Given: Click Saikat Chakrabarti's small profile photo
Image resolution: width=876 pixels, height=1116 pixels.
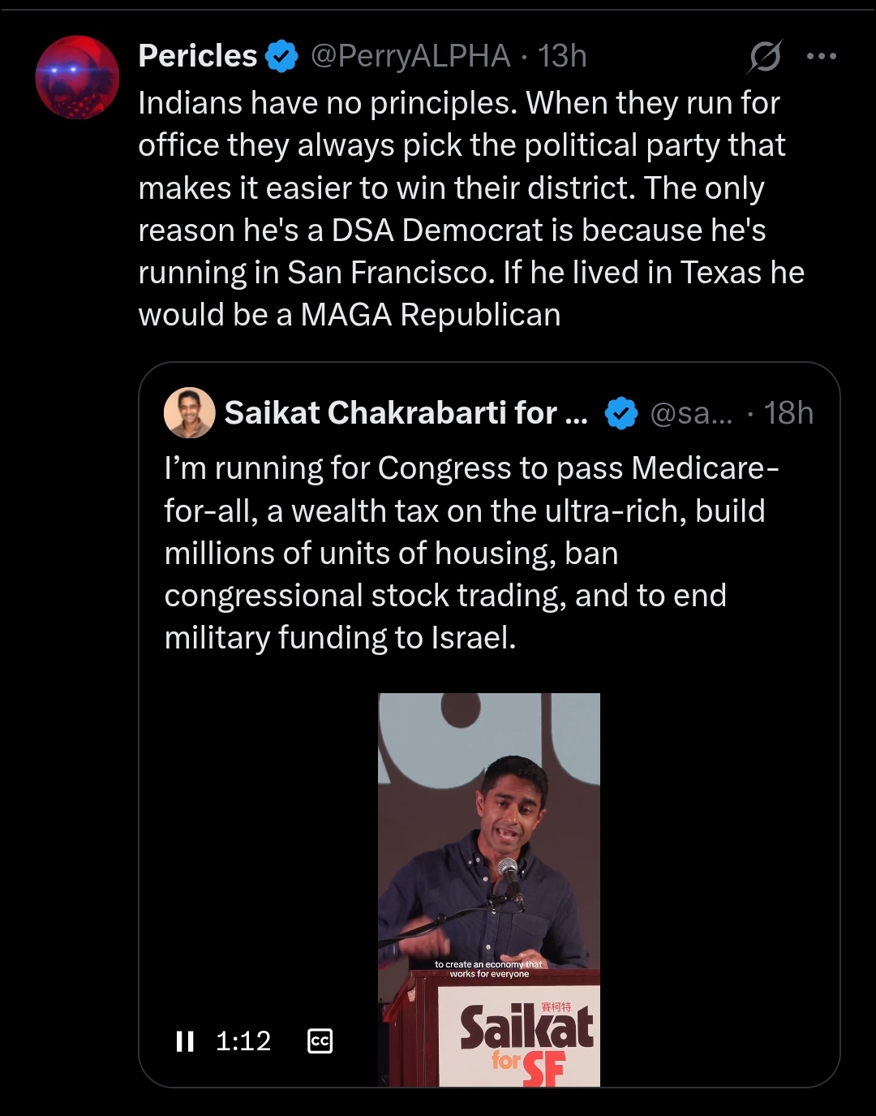Looking at the screenshot, I should pyautogui.click(x=189, y=412).
